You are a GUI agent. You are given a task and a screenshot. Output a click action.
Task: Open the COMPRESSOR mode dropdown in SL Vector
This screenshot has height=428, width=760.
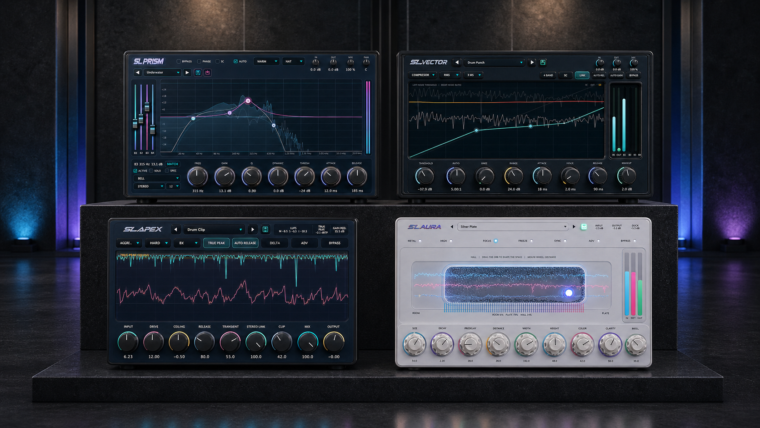click(x=423, y=75)
